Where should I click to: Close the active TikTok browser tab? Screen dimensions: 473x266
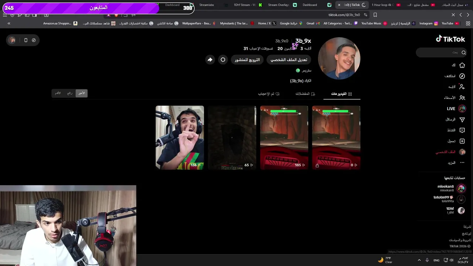tap(339, 5)
